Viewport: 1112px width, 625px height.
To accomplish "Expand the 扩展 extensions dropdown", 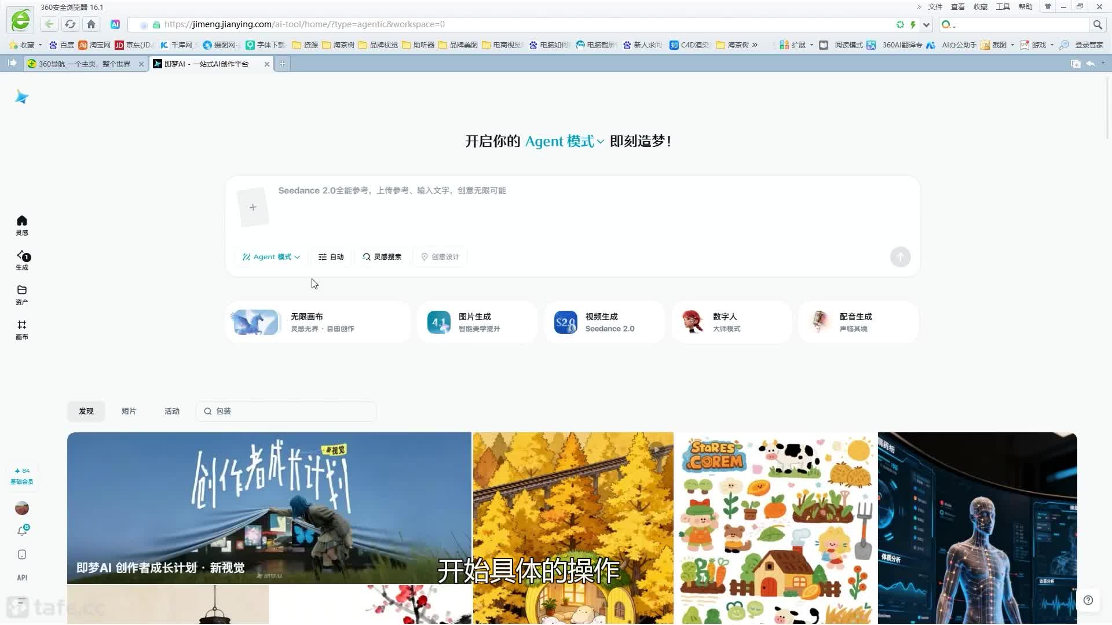I will 811,45.
